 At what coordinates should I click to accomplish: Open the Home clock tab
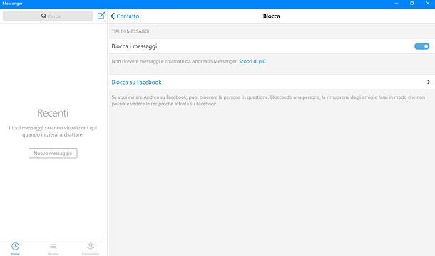coord(15,248)
